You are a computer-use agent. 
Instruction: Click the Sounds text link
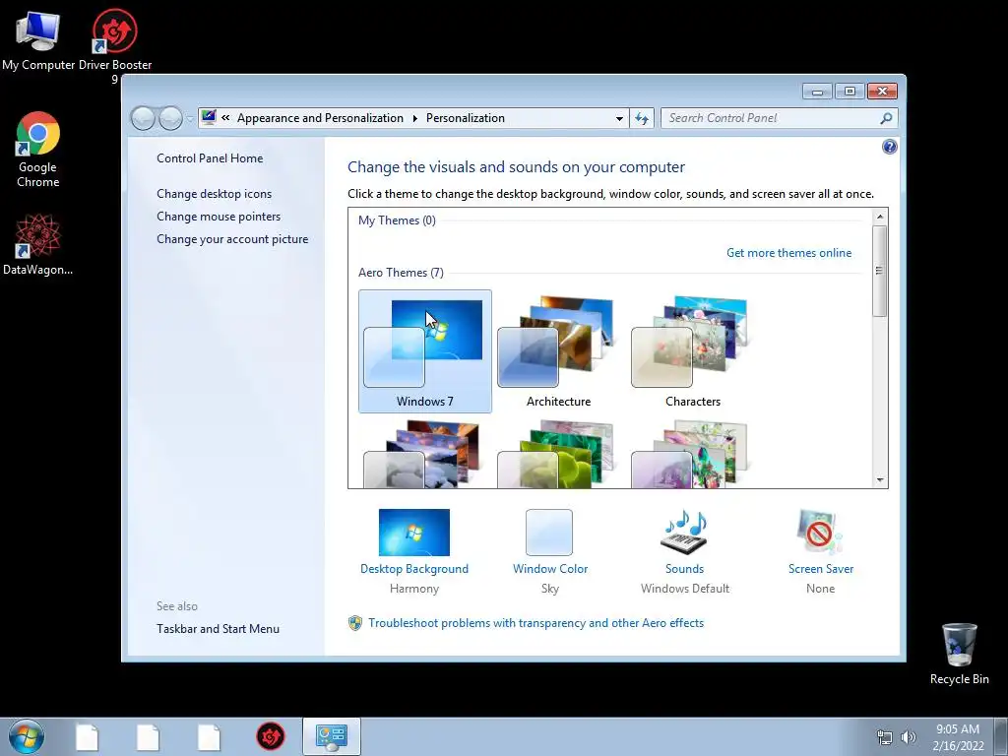tap(685, 569)
